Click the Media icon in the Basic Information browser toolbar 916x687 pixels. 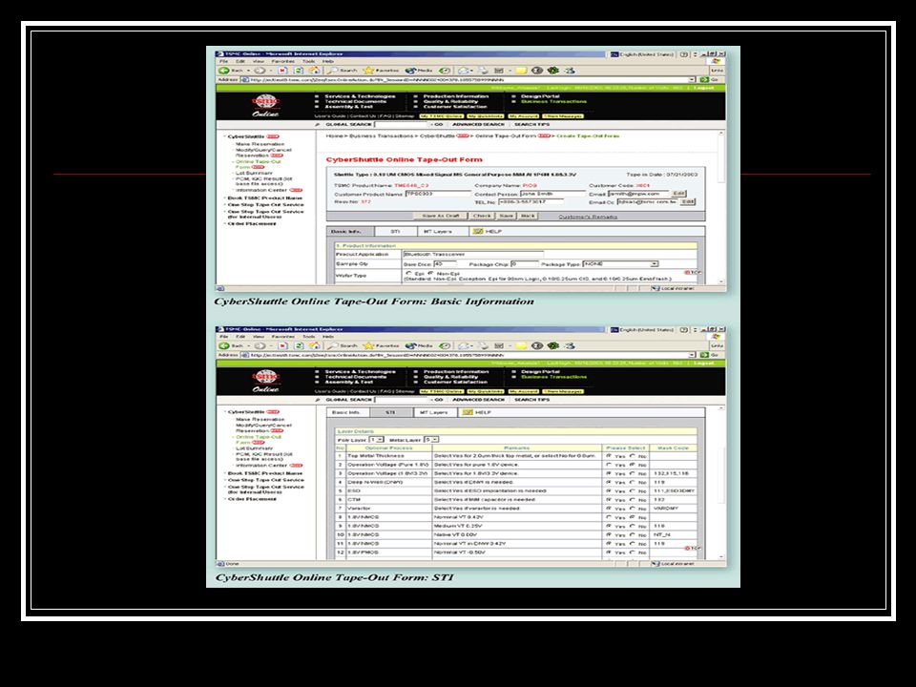coord(410,70)
